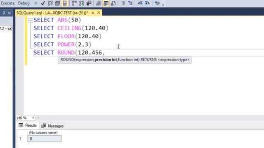Click the FLOOR function name
The width and height of the screenshot is (264, 148).
66,36
